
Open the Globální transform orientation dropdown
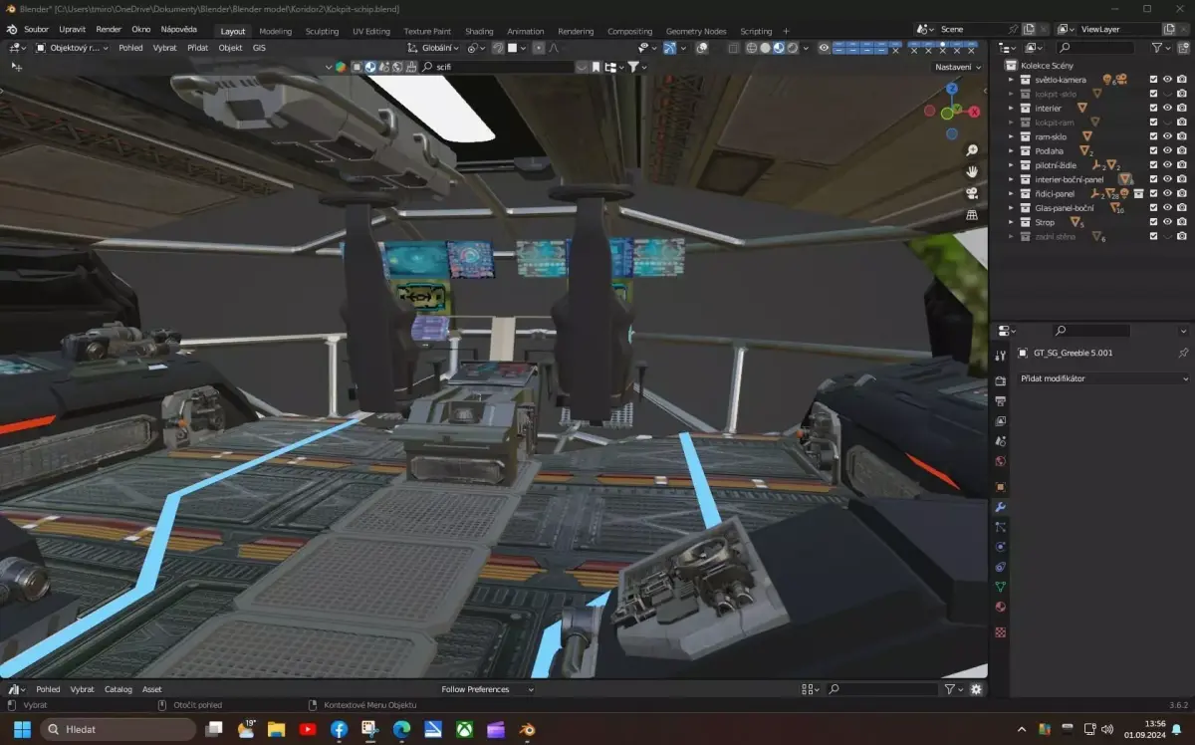coord(435,48)
